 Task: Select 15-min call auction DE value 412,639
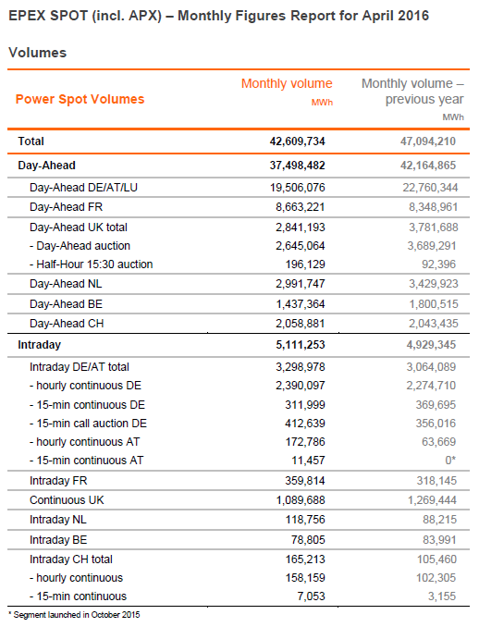pos(304,424)
